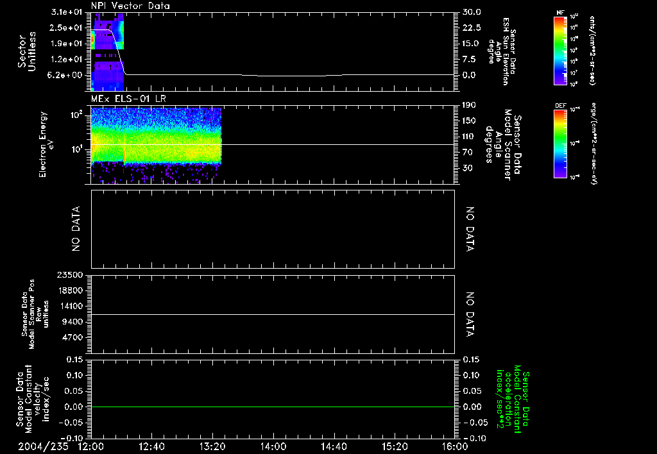The image size is (657, 454).
Task: Click the '12:00' time tick label
Action: [x=91, y=446]
